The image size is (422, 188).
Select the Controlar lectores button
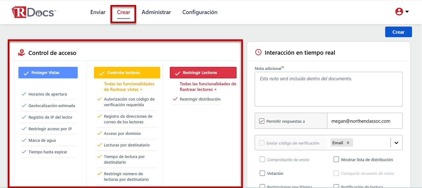[x=127, y=72]
